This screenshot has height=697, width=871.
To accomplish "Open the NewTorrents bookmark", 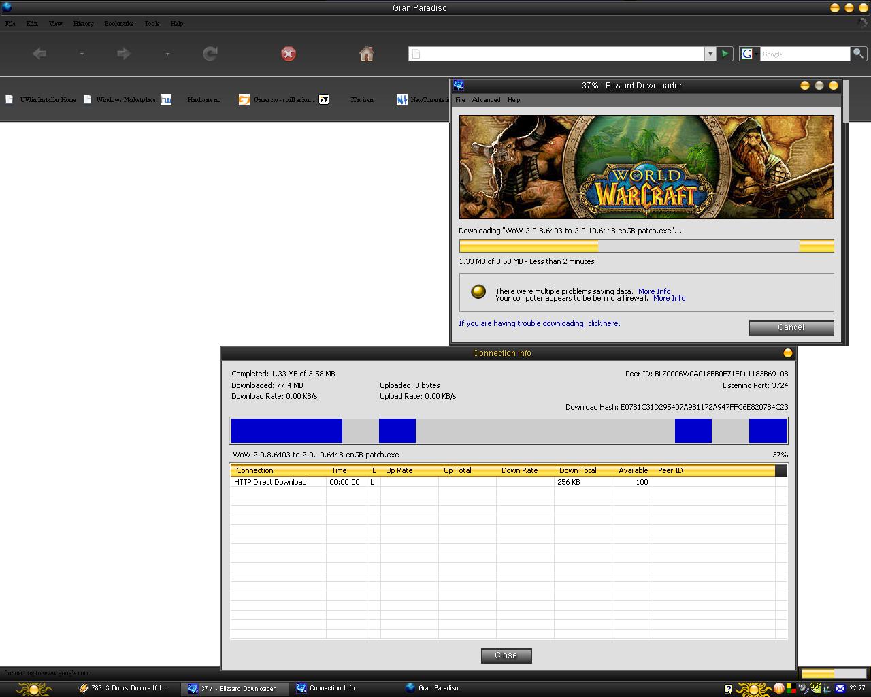I will pyautogui.click(x=422, y=99).
